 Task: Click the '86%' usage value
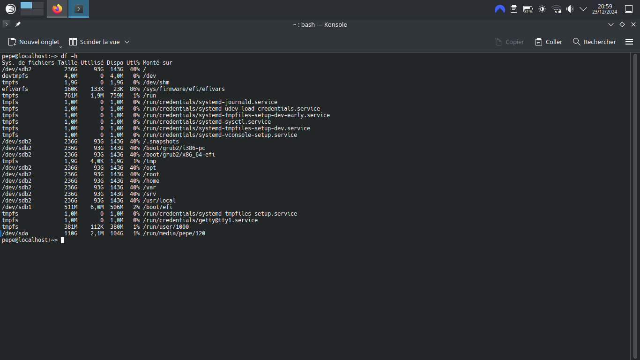[134, 89]
